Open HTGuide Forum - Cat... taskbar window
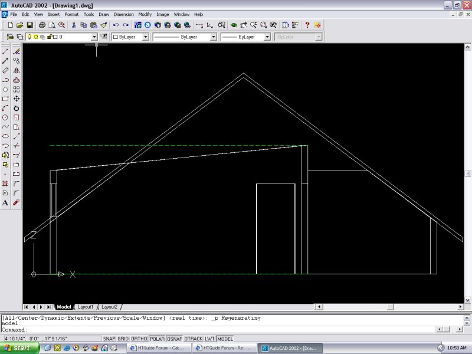Viewport: 472px width, 354px height. (159, 348)
